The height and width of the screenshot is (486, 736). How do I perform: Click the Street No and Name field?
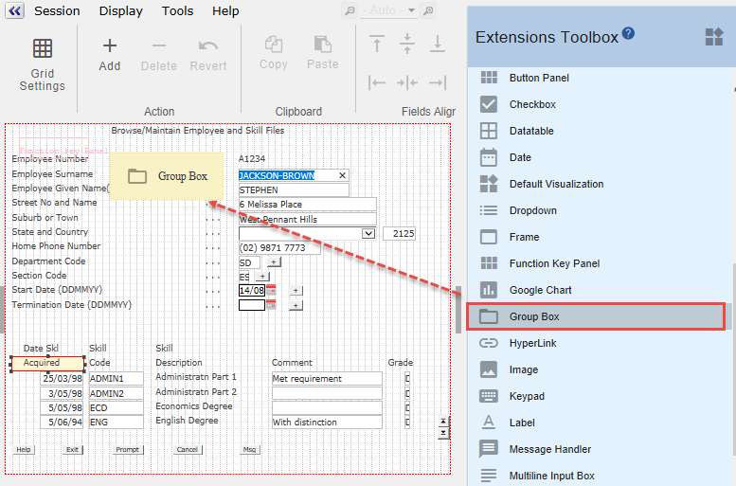pos(308,205)
